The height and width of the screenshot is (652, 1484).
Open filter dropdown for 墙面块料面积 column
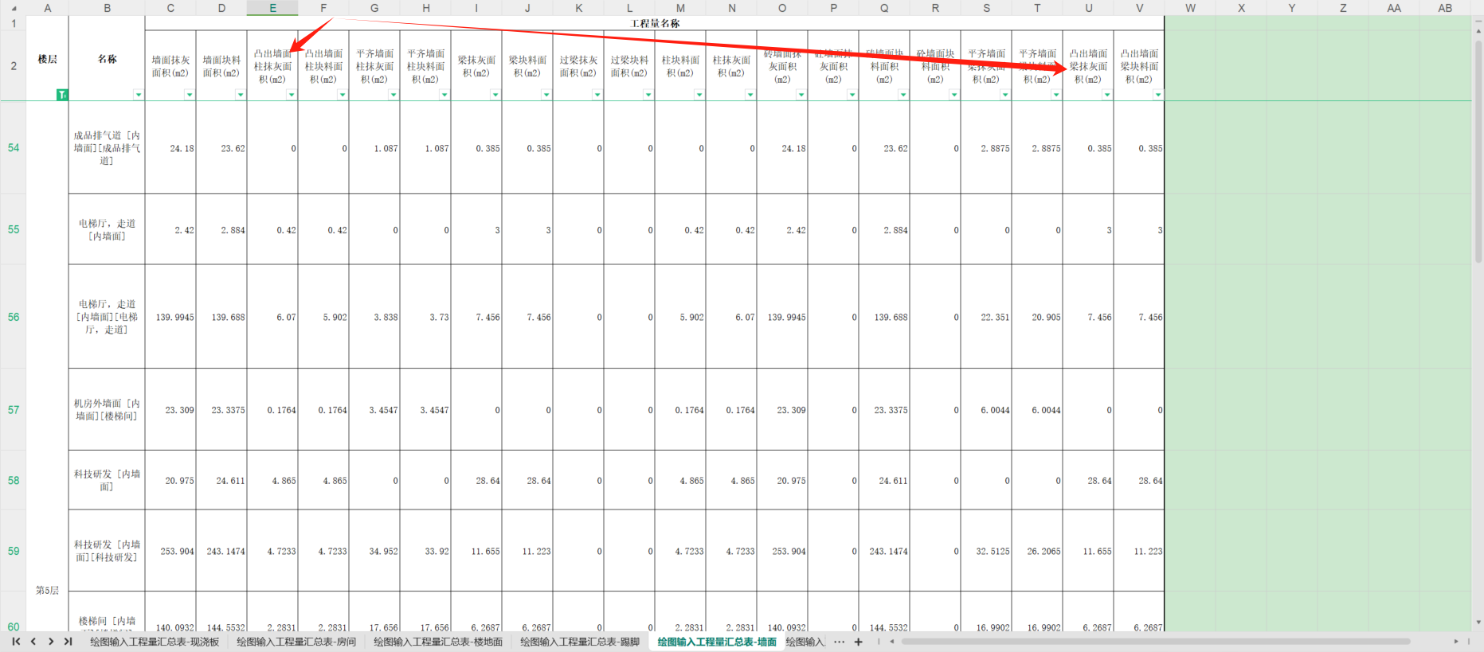click(241, 95)
